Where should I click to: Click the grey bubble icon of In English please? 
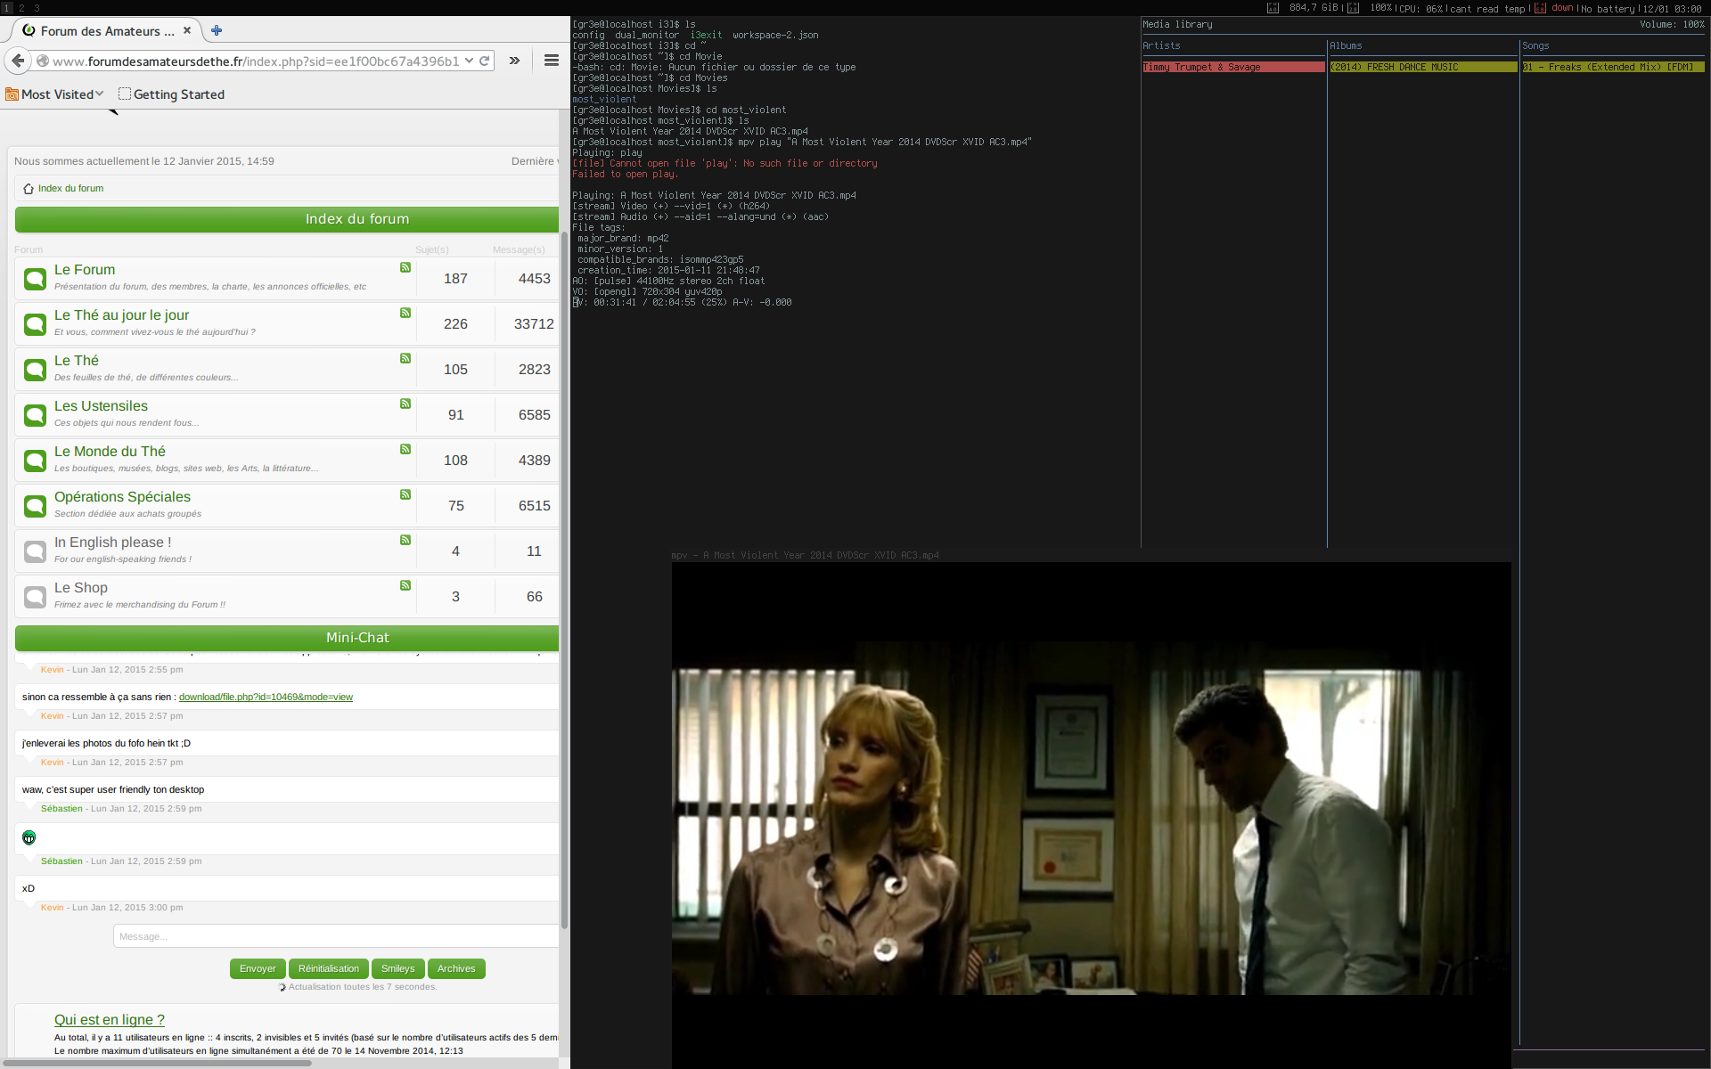[x=35, y=551]
